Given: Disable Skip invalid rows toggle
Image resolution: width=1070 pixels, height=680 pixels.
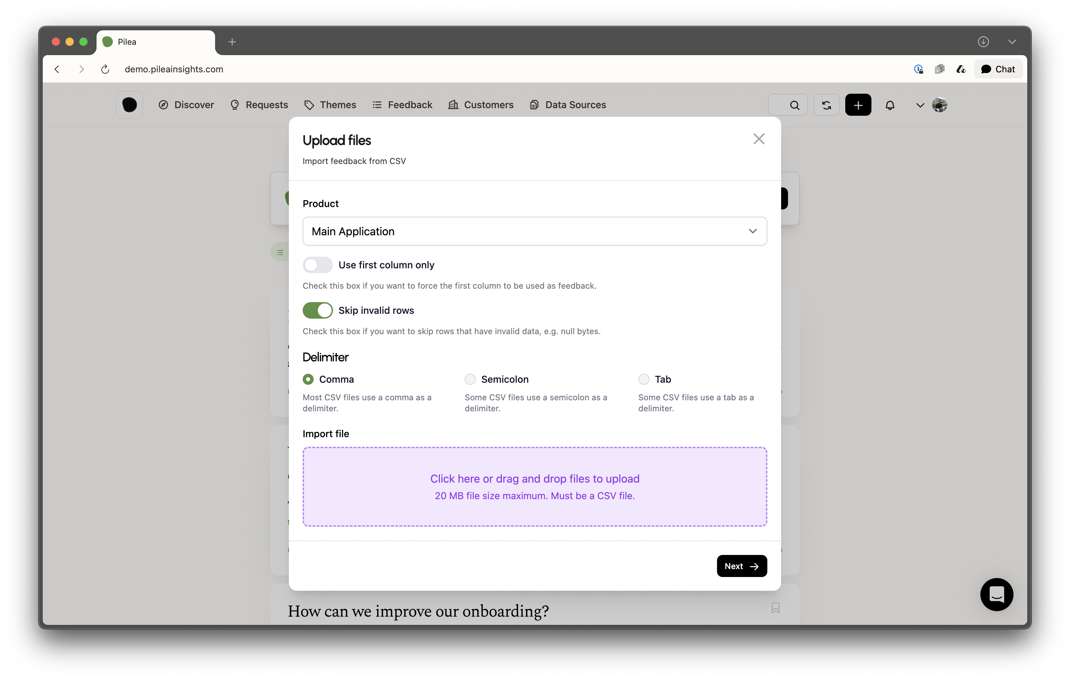Looking at the screenshot, I should 318,310.
